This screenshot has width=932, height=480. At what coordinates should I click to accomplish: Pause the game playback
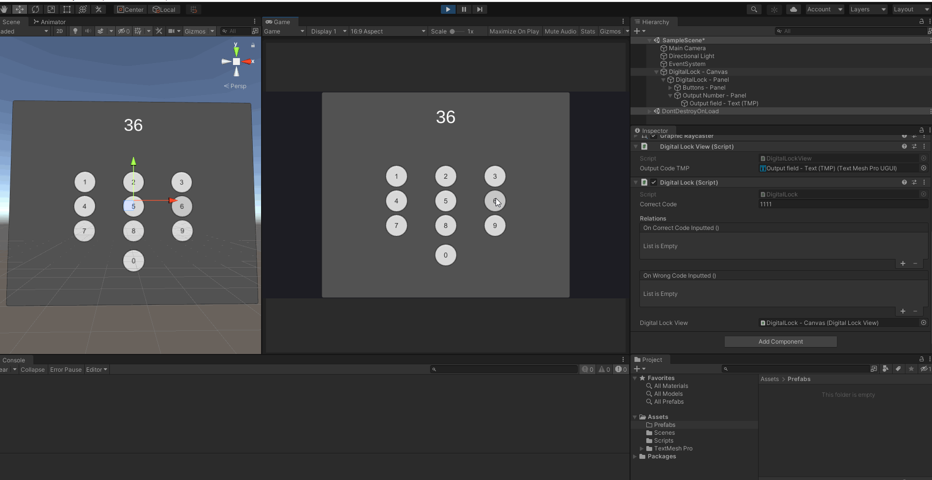click(x=464, y=9)
